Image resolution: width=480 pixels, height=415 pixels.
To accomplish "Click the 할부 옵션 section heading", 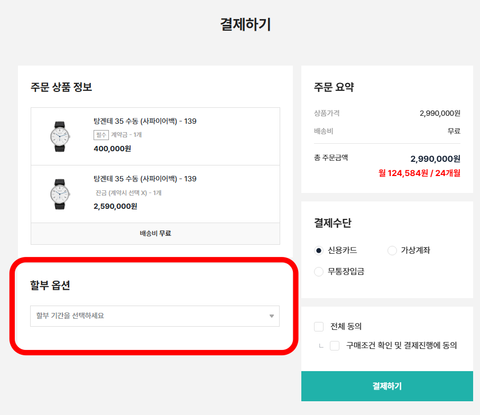I will click(50, 286).
